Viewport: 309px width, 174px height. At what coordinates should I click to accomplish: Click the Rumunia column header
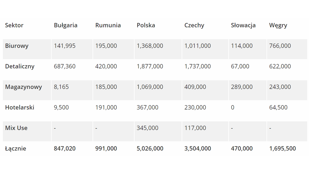pyautogui.click(x=108, y=25)
